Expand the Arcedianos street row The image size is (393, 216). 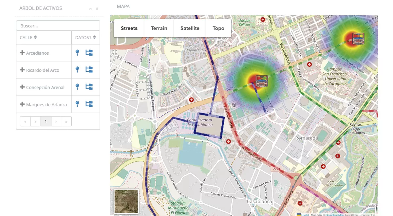click(22, 53)
